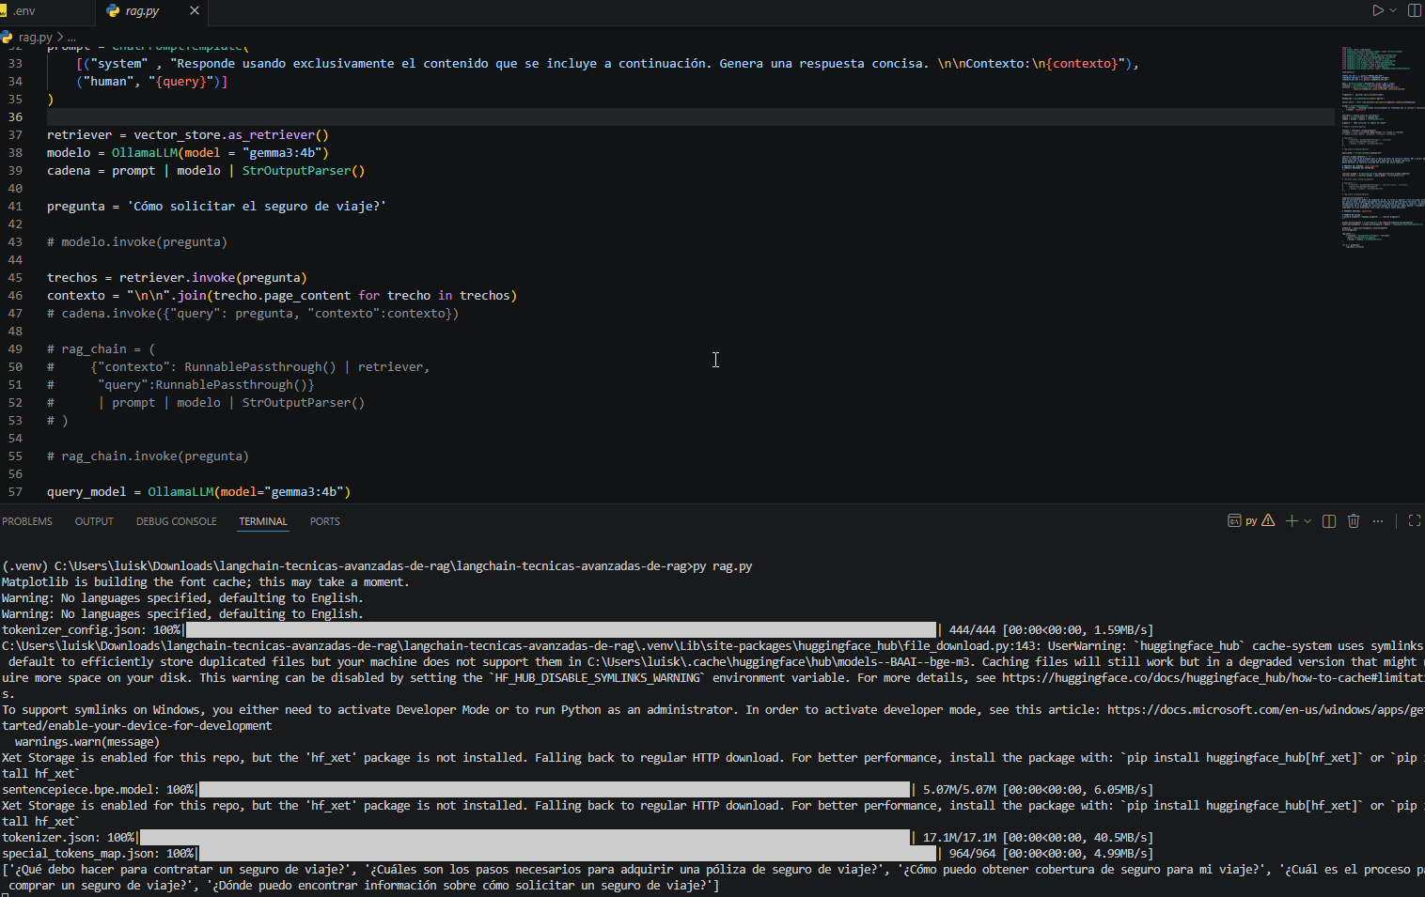Click 'HF_HUB_DISABLE_SYMLINKS_WARNING' text in terminal
This screenshot has height=897, width=1425.
click(598, 678)
